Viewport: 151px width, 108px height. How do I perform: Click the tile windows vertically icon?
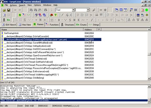(x=125, y=10)
